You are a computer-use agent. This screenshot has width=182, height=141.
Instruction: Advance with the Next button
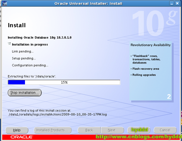[112, 130]
